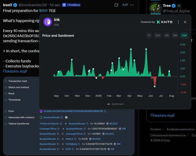Copy the SafeL2 address

pyautogui.click(x=75, y=139)
